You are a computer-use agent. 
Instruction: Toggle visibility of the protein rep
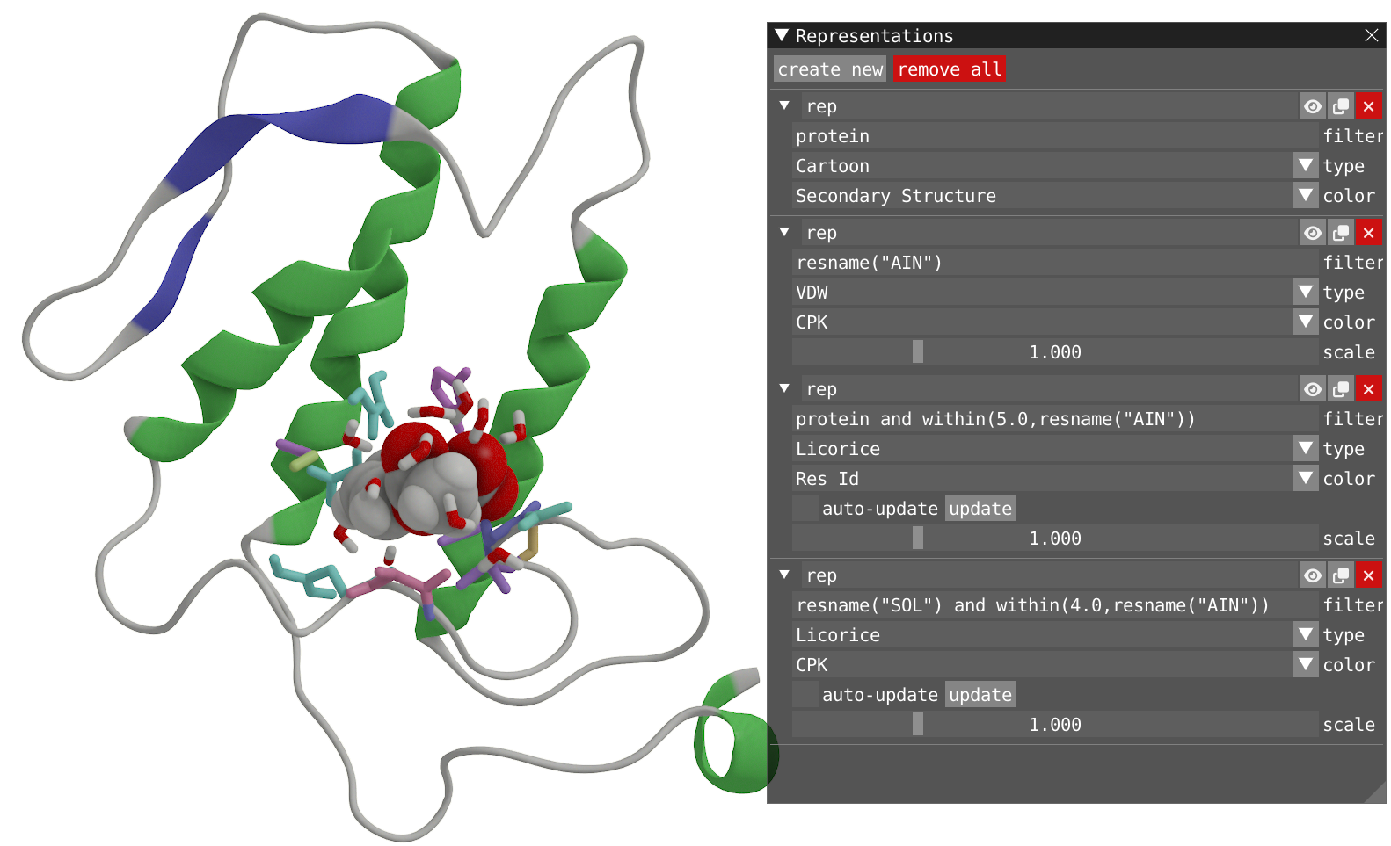(1312, 106)
